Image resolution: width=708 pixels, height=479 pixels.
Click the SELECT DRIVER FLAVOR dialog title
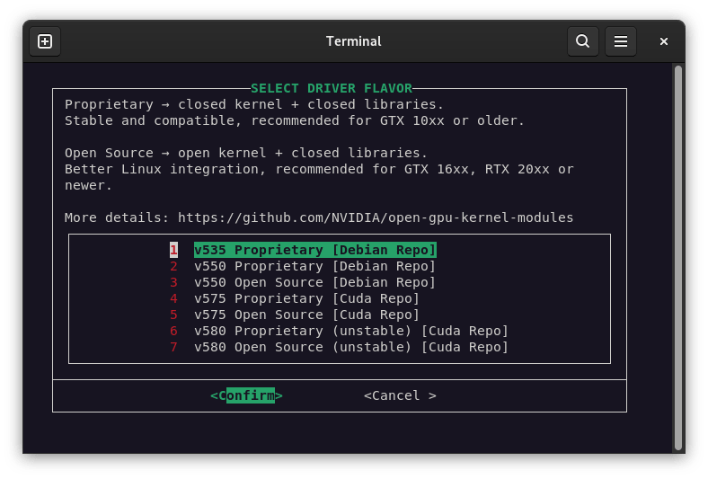(331, 88)
